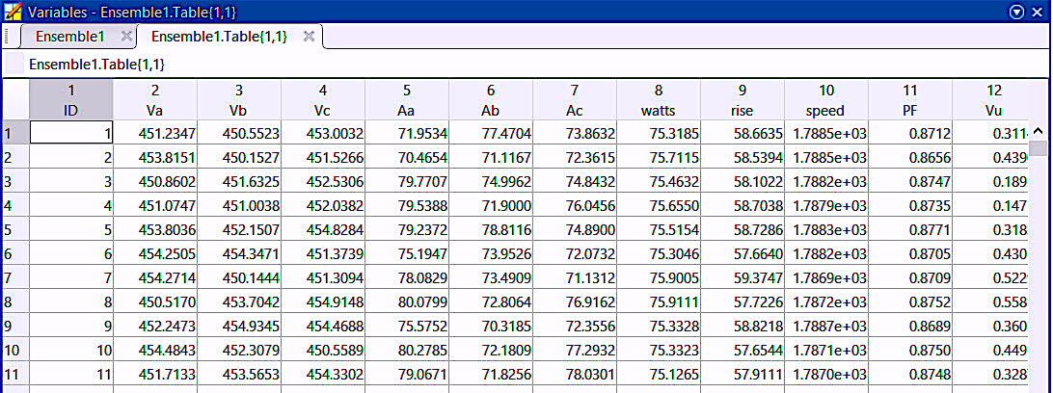Close the Ensemble1.Table{1,1} tab
Image resolution: width=1053 pixels, height=393 pixels.
click(x=309, y=37)
